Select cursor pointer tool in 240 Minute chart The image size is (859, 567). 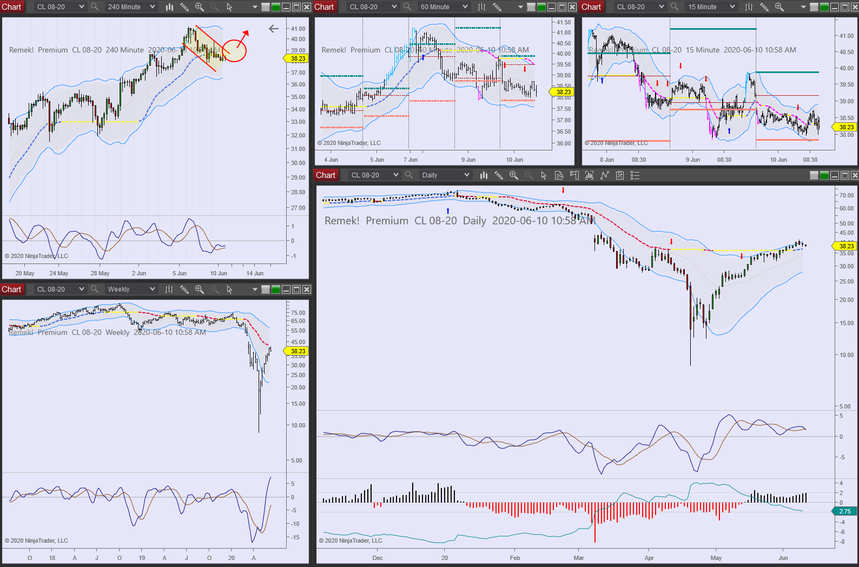point(229,7)
